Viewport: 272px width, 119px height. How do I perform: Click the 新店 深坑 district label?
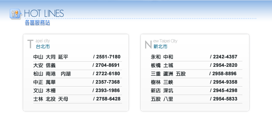coord(162,90)
